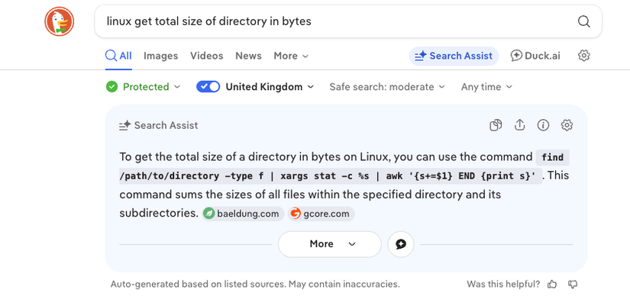Toggle the United Kingdom region switch
Screen dimensions: 630x296
click(x=208, y=87)
